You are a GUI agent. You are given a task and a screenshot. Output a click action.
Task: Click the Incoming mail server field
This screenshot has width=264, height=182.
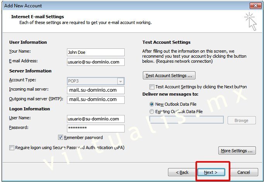point(96,90)
